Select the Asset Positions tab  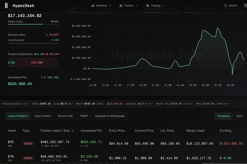point(18,116)
